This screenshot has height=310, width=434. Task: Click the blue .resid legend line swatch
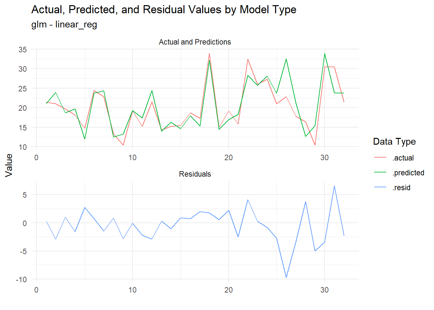(380, 187)
